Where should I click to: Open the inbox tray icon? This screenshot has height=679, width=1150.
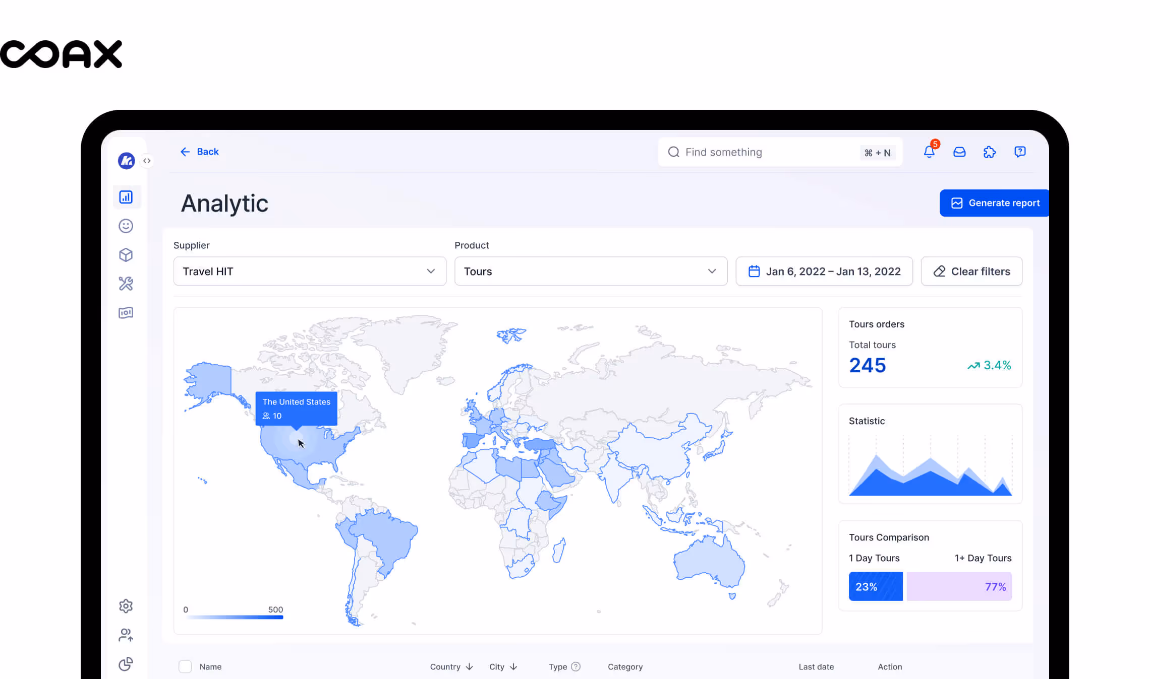coord(959,152)
